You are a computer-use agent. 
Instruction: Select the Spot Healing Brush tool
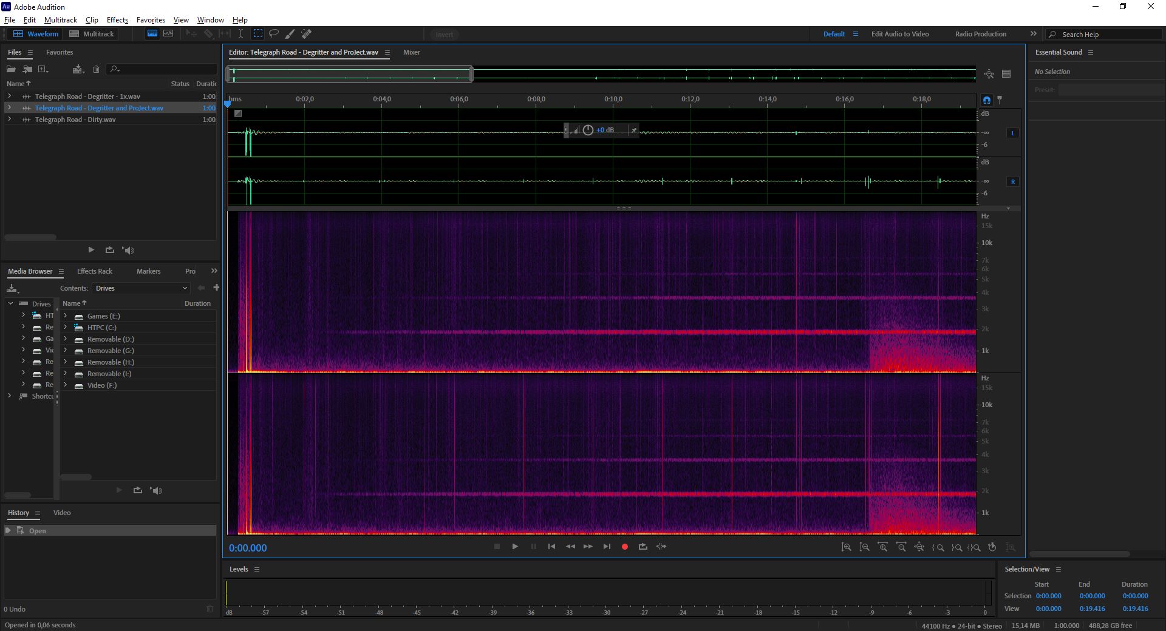click(307, 34)
